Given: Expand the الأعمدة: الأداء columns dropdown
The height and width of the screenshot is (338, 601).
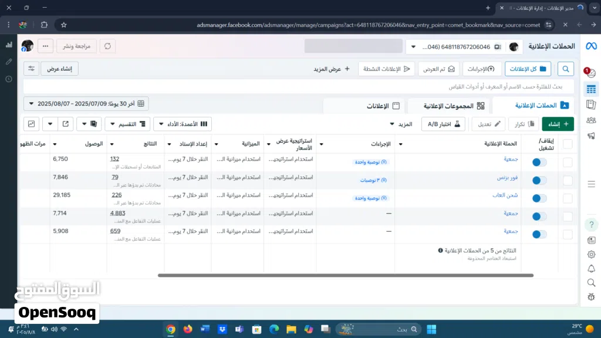Looking at the screenshot, I should point(183,124).
